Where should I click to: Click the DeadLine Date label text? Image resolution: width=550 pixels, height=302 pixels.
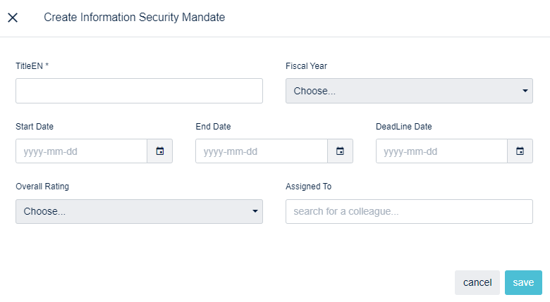[404, 127]
